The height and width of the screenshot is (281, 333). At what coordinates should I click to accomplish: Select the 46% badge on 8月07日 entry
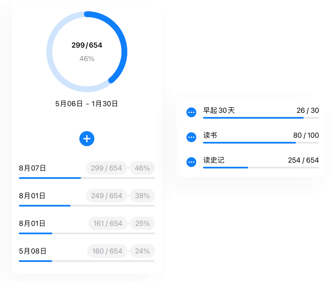pos(142,168)
